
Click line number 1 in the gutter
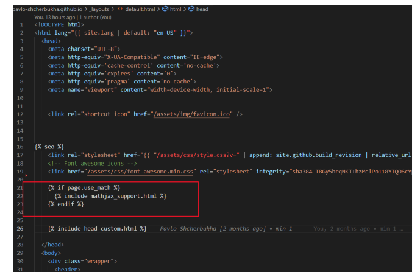tap(21, 24)
